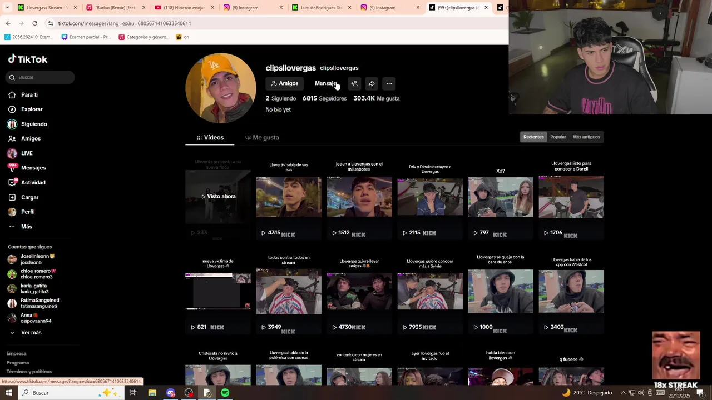This screenshot has height=400, width=712.
Task: Click the tiktok.com address bar
Action: pos(275,23)
